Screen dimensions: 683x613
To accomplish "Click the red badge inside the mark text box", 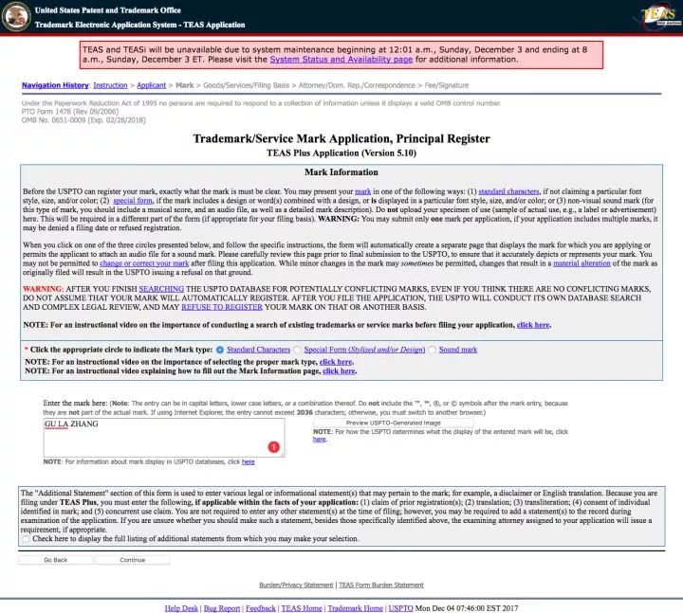I will (x=274, y=447).
